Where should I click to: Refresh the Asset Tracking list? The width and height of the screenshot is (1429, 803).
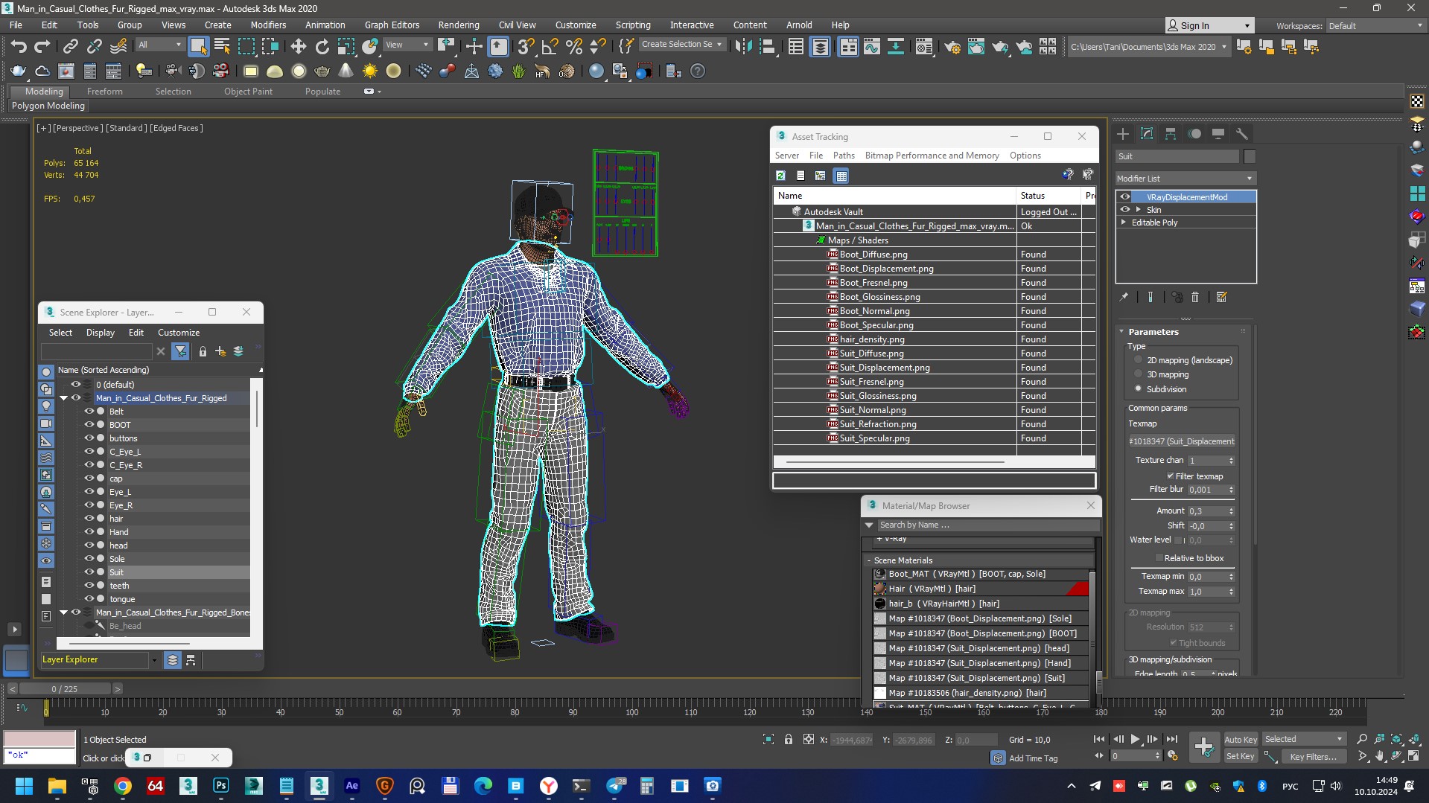[780, 176]
